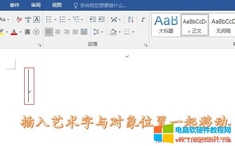Open the Font Color dropdown arrow
235x146 pixels.
(x=21, y=32)
